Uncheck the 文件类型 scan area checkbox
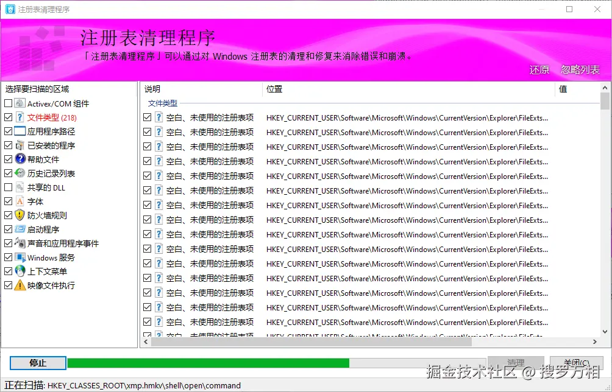 pos(8,117)
